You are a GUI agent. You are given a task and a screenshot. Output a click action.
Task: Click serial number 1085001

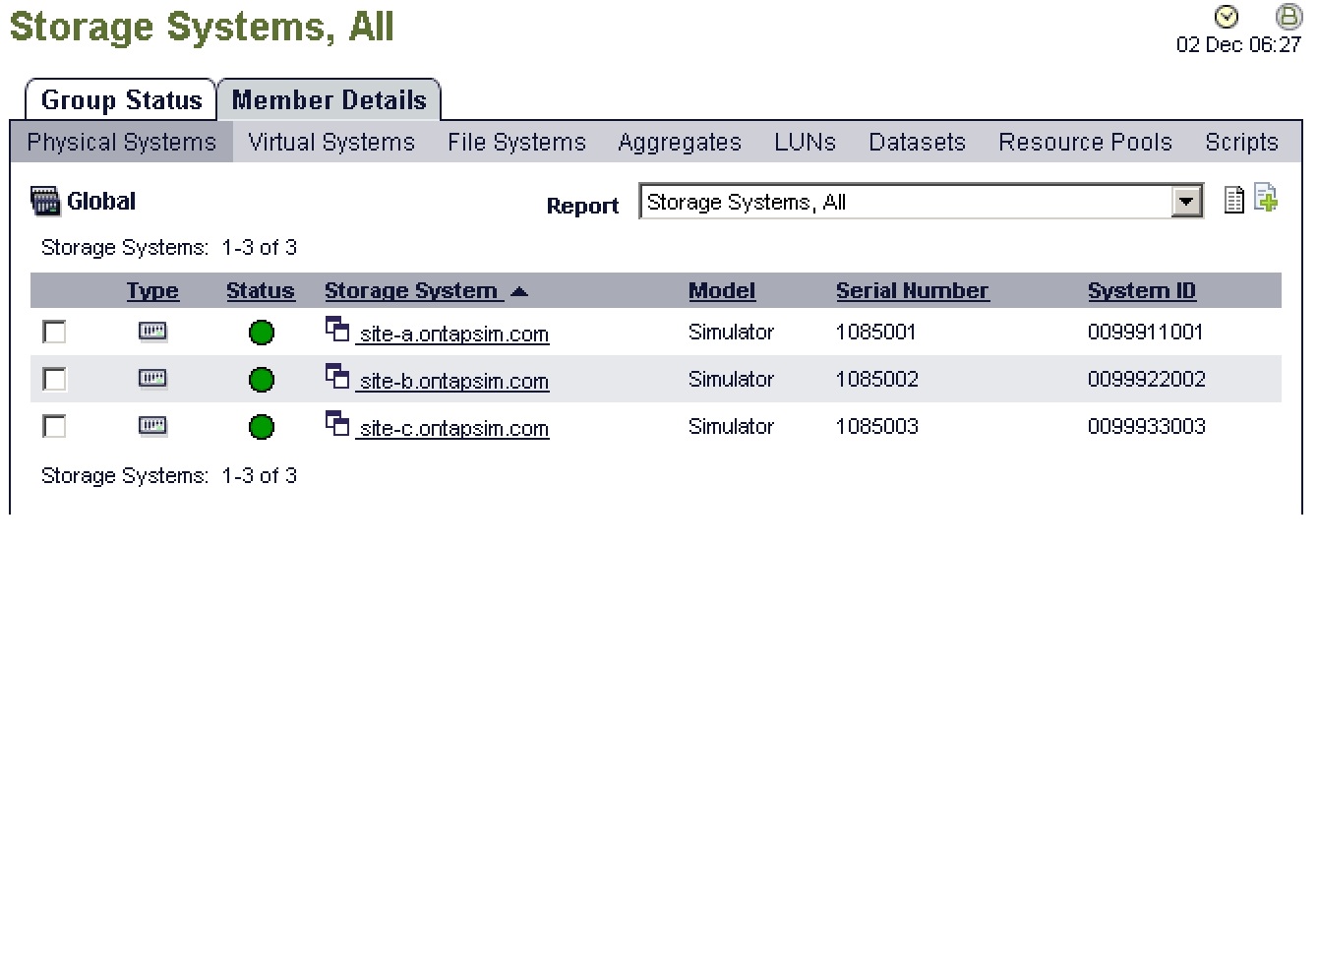click(x=875, y=333)
